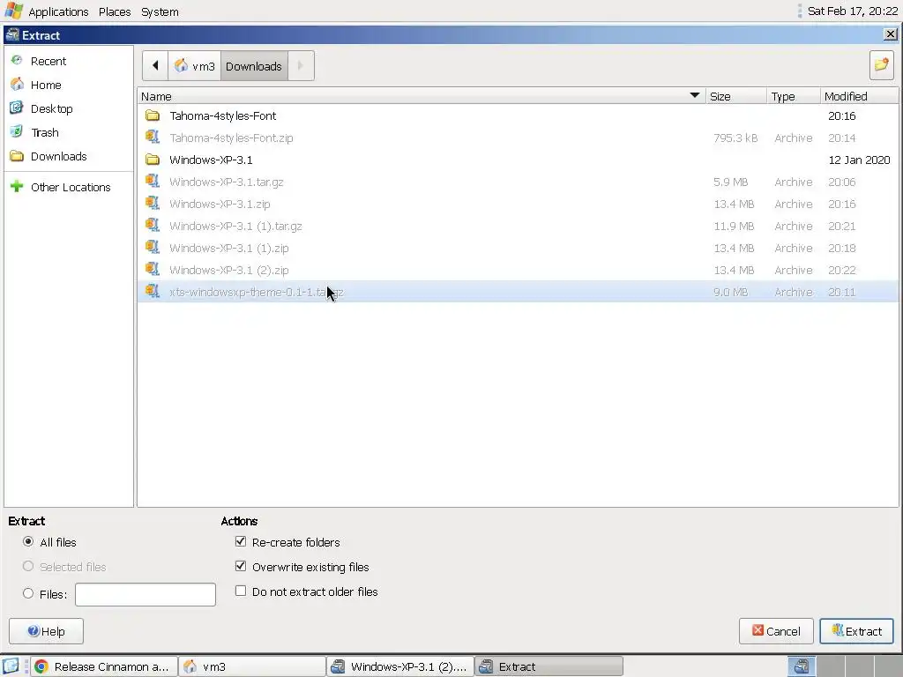
Task: Click the forward arrow in path bar
Action: (301, 65)
